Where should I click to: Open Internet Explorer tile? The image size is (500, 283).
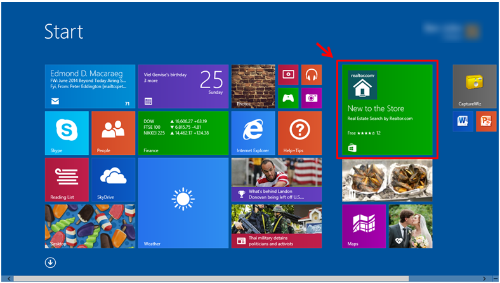(x=253, y=133)
